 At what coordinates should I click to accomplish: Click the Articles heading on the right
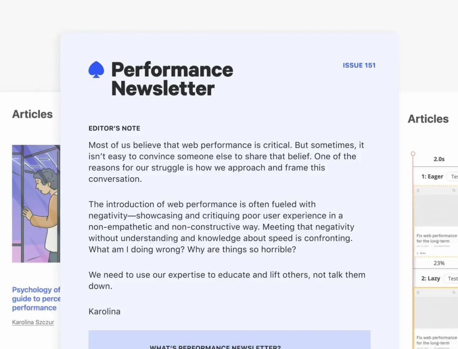click(x=428, y=119)
